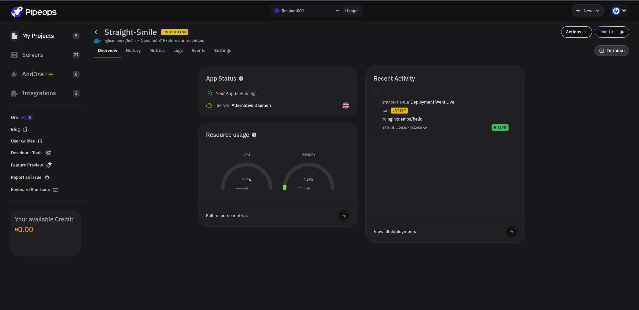Screen dimensions: 639x310
Task: Switch to the Overview tab
Action: point(107,51)
